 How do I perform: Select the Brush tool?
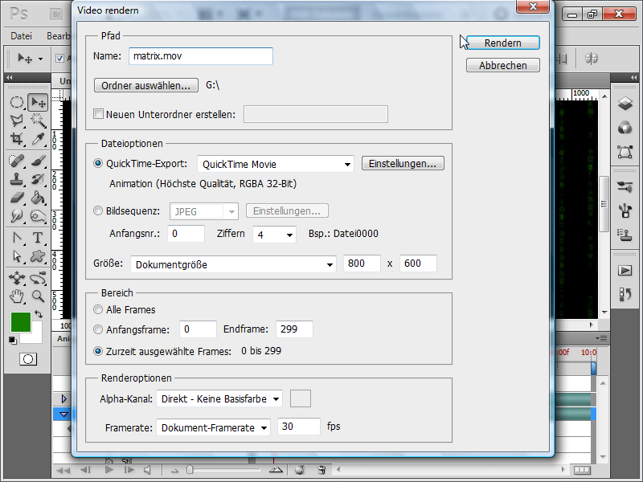(38, 161)
